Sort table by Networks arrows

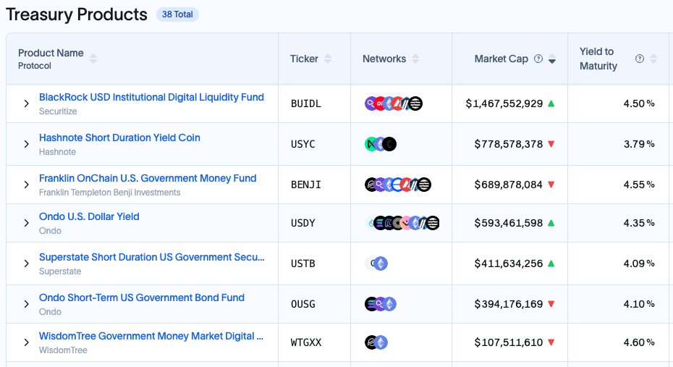[x=415, y=59]
